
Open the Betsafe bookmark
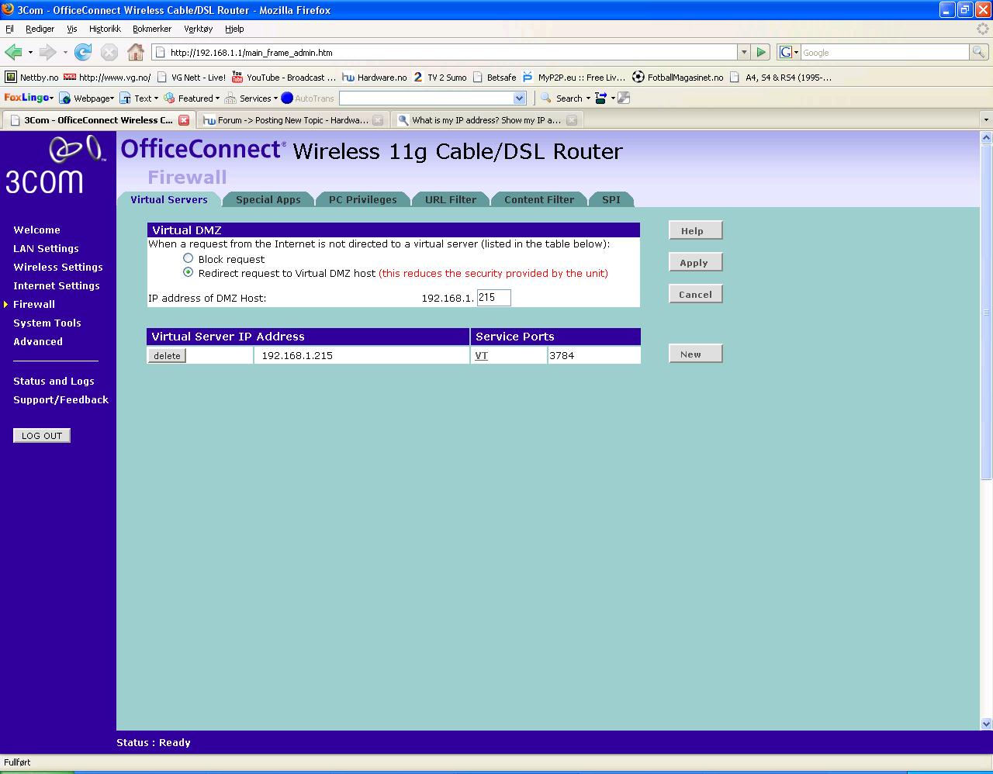point(494,77)
